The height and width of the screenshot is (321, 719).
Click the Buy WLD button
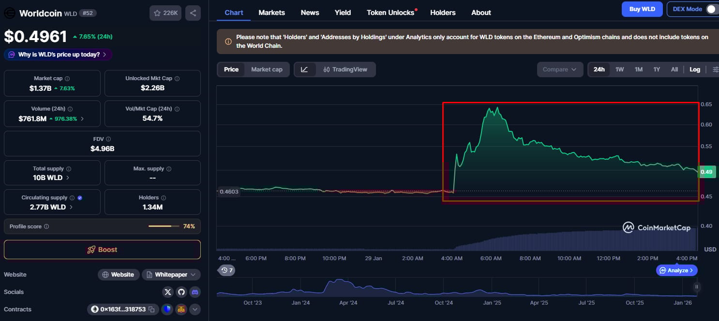642,9
